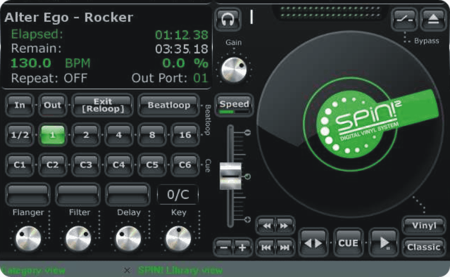Click the pitch slider handle
Image resolution: width=450 pixels, height=277 pixels.
coord(230,176)
